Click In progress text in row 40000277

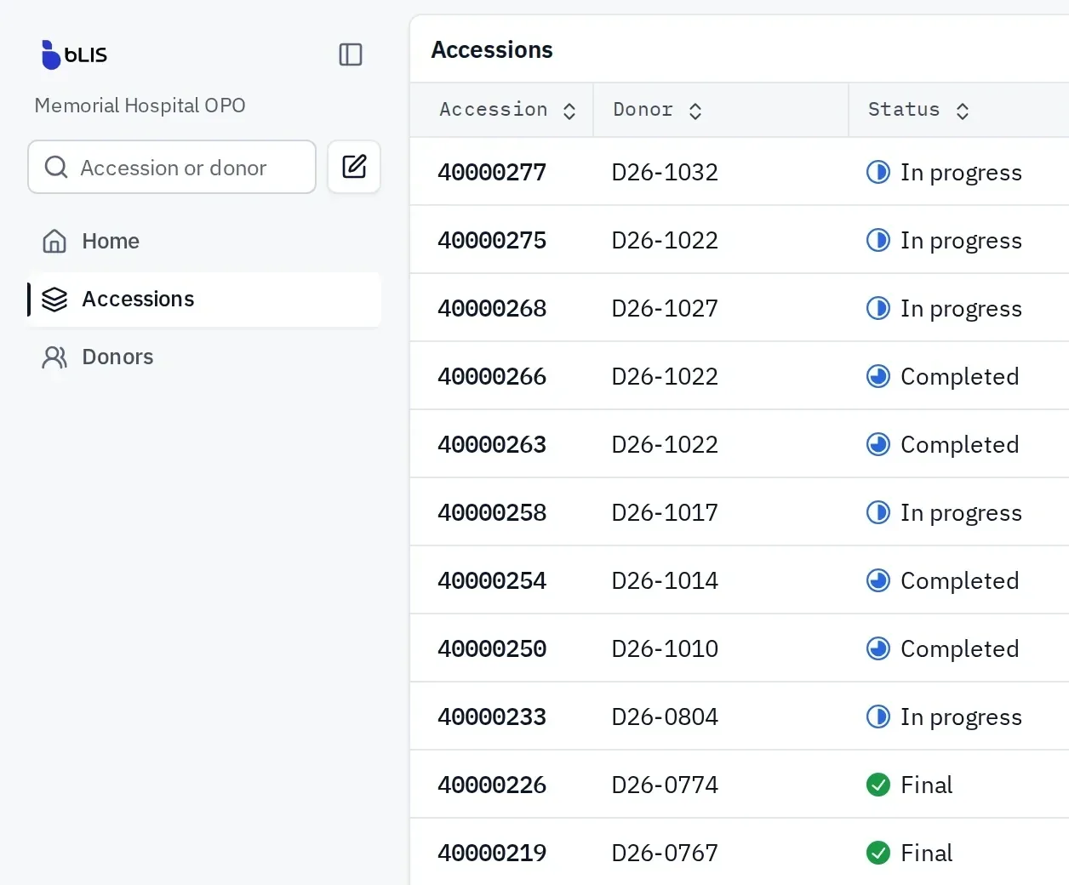coord(961,173)
